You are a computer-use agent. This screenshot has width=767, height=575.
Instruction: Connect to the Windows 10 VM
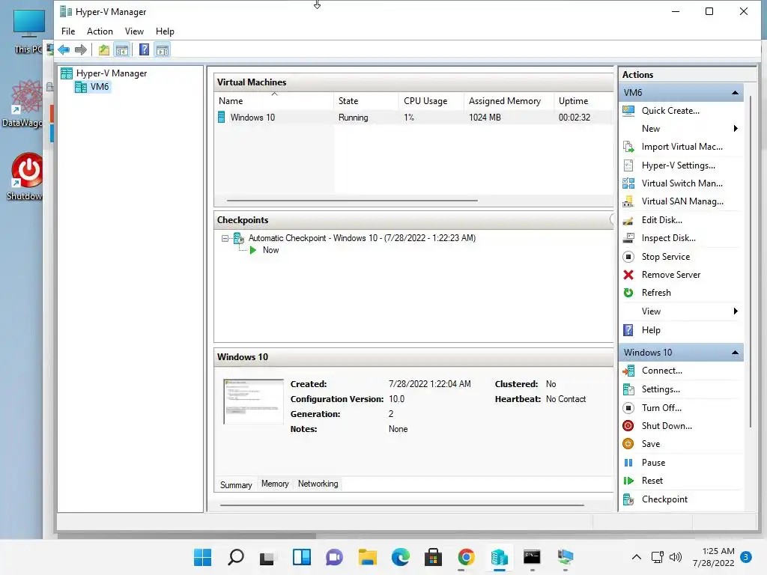tap(661, 371)
